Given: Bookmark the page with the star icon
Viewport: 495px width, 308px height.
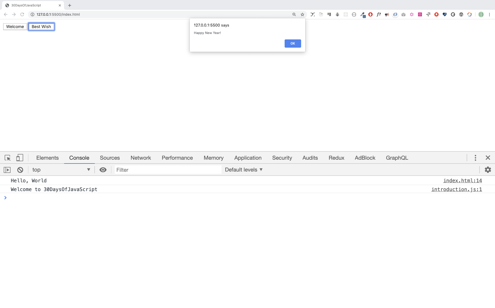Looking at the screenshot, I should (302, 14).
